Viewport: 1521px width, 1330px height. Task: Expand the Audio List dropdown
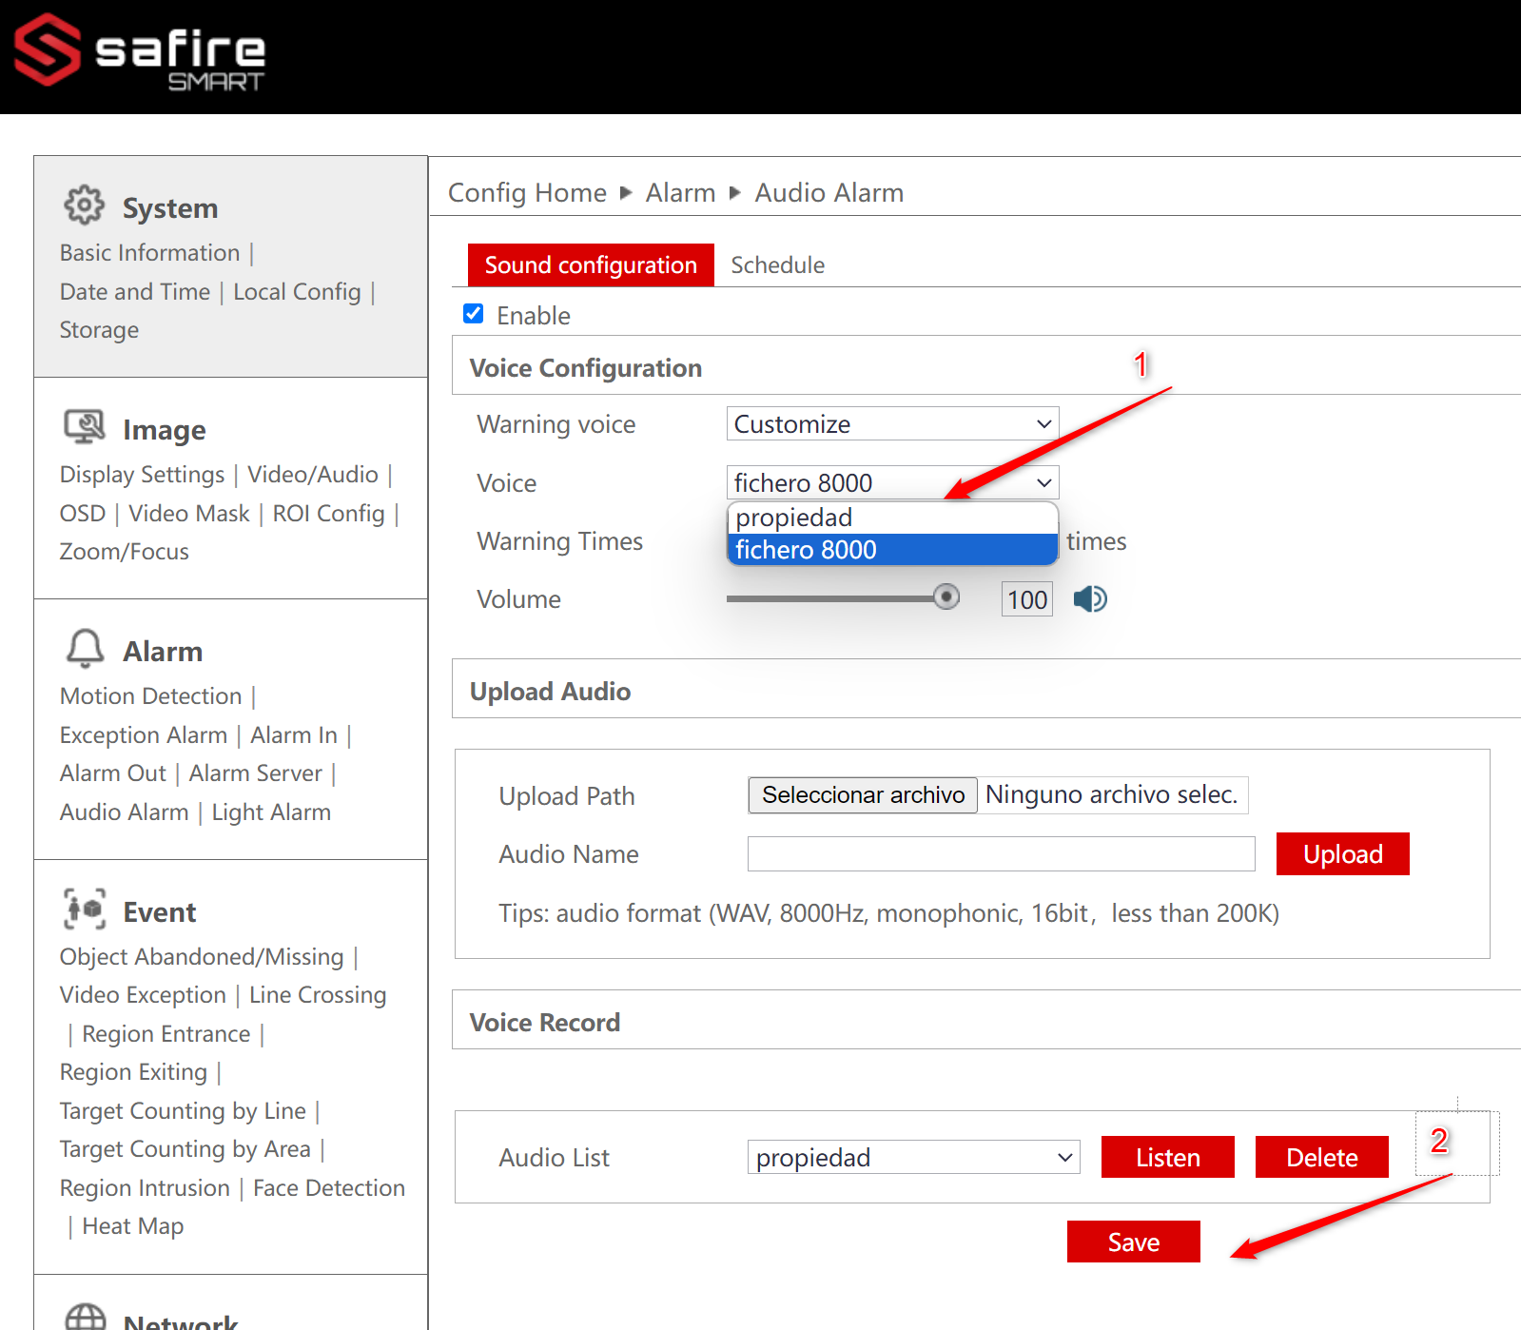click(913, 1158)
